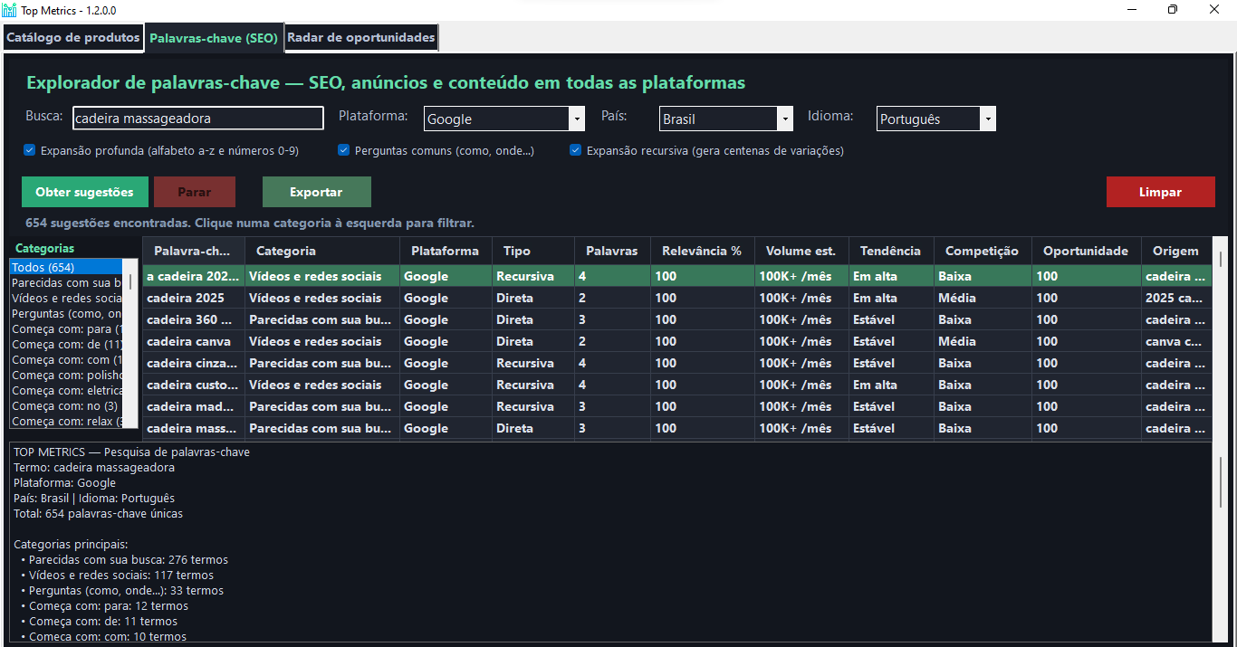Click the Exportar button
This screenshot has height=647, width=1237.
pyautogui.click(x=317, y=192)
